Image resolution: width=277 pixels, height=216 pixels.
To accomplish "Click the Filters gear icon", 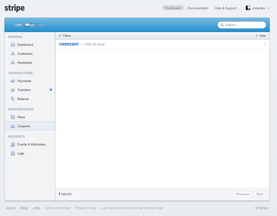I will pos(60,36).
